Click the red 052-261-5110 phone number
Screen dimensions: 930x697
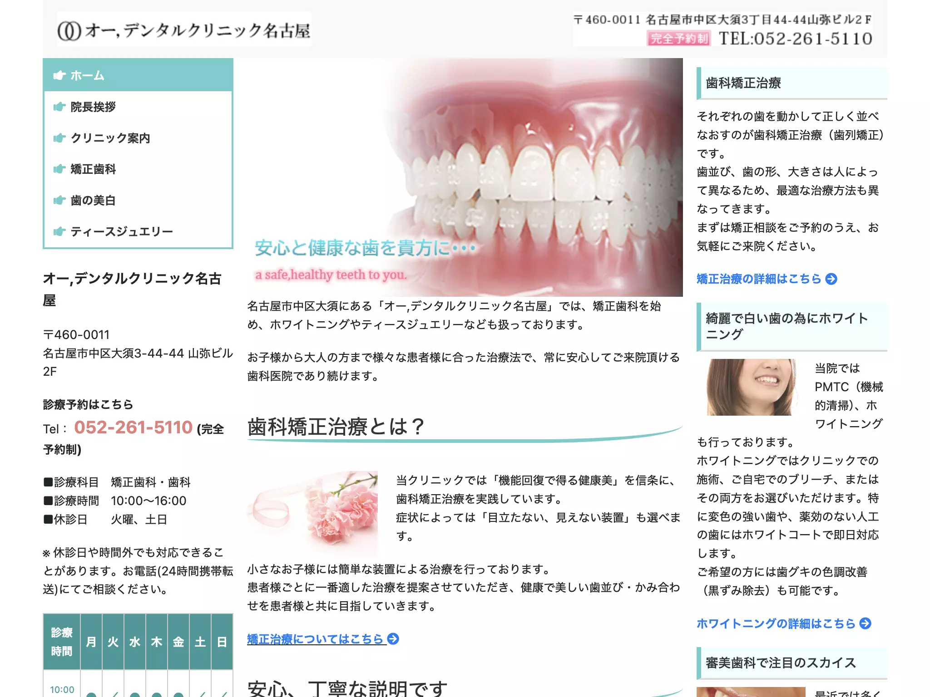click(x=134, y=427)
